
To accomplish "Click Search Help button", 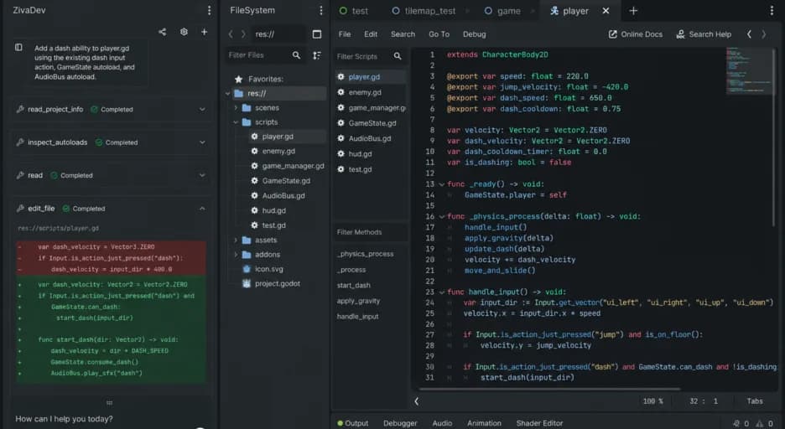I will click(x=704, y=34).
